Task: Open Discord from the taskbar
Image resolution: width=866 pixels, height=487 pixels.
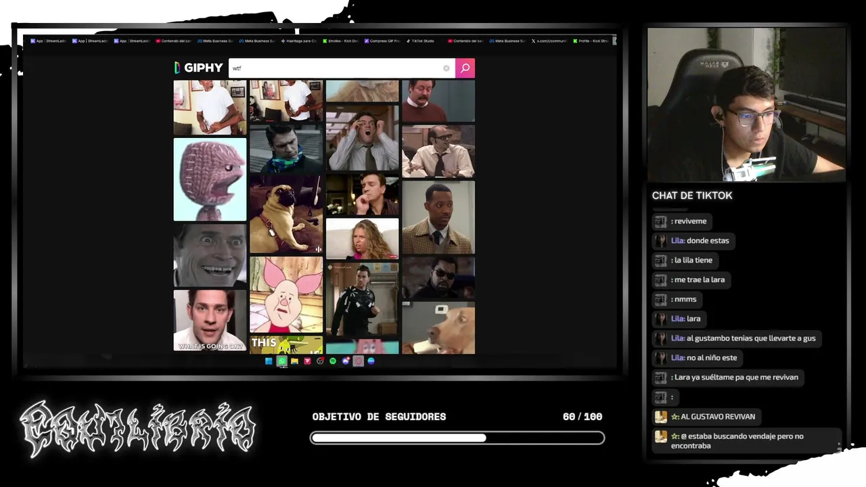Action: pyautogui.click(x=346, y=361)
